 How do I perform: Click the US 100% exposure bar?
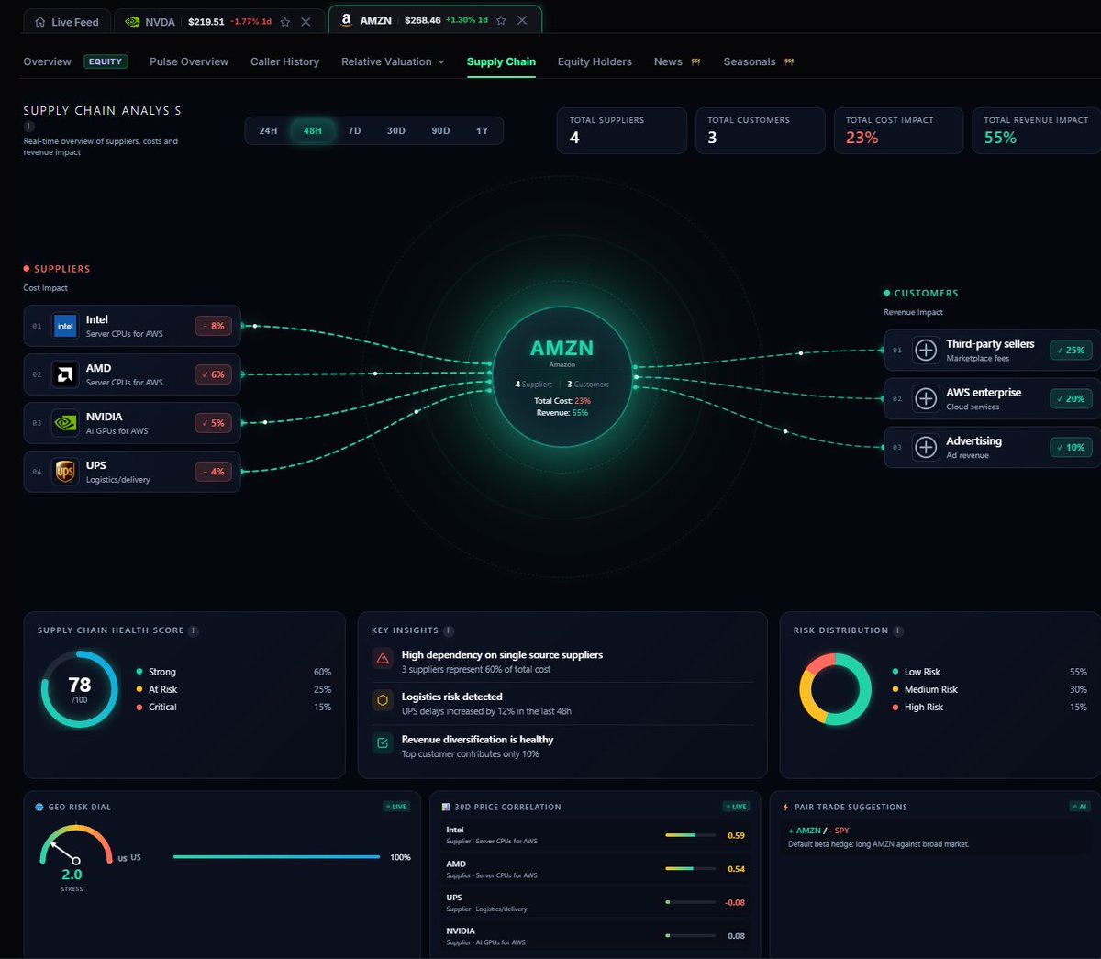click(x=276, y=857)
